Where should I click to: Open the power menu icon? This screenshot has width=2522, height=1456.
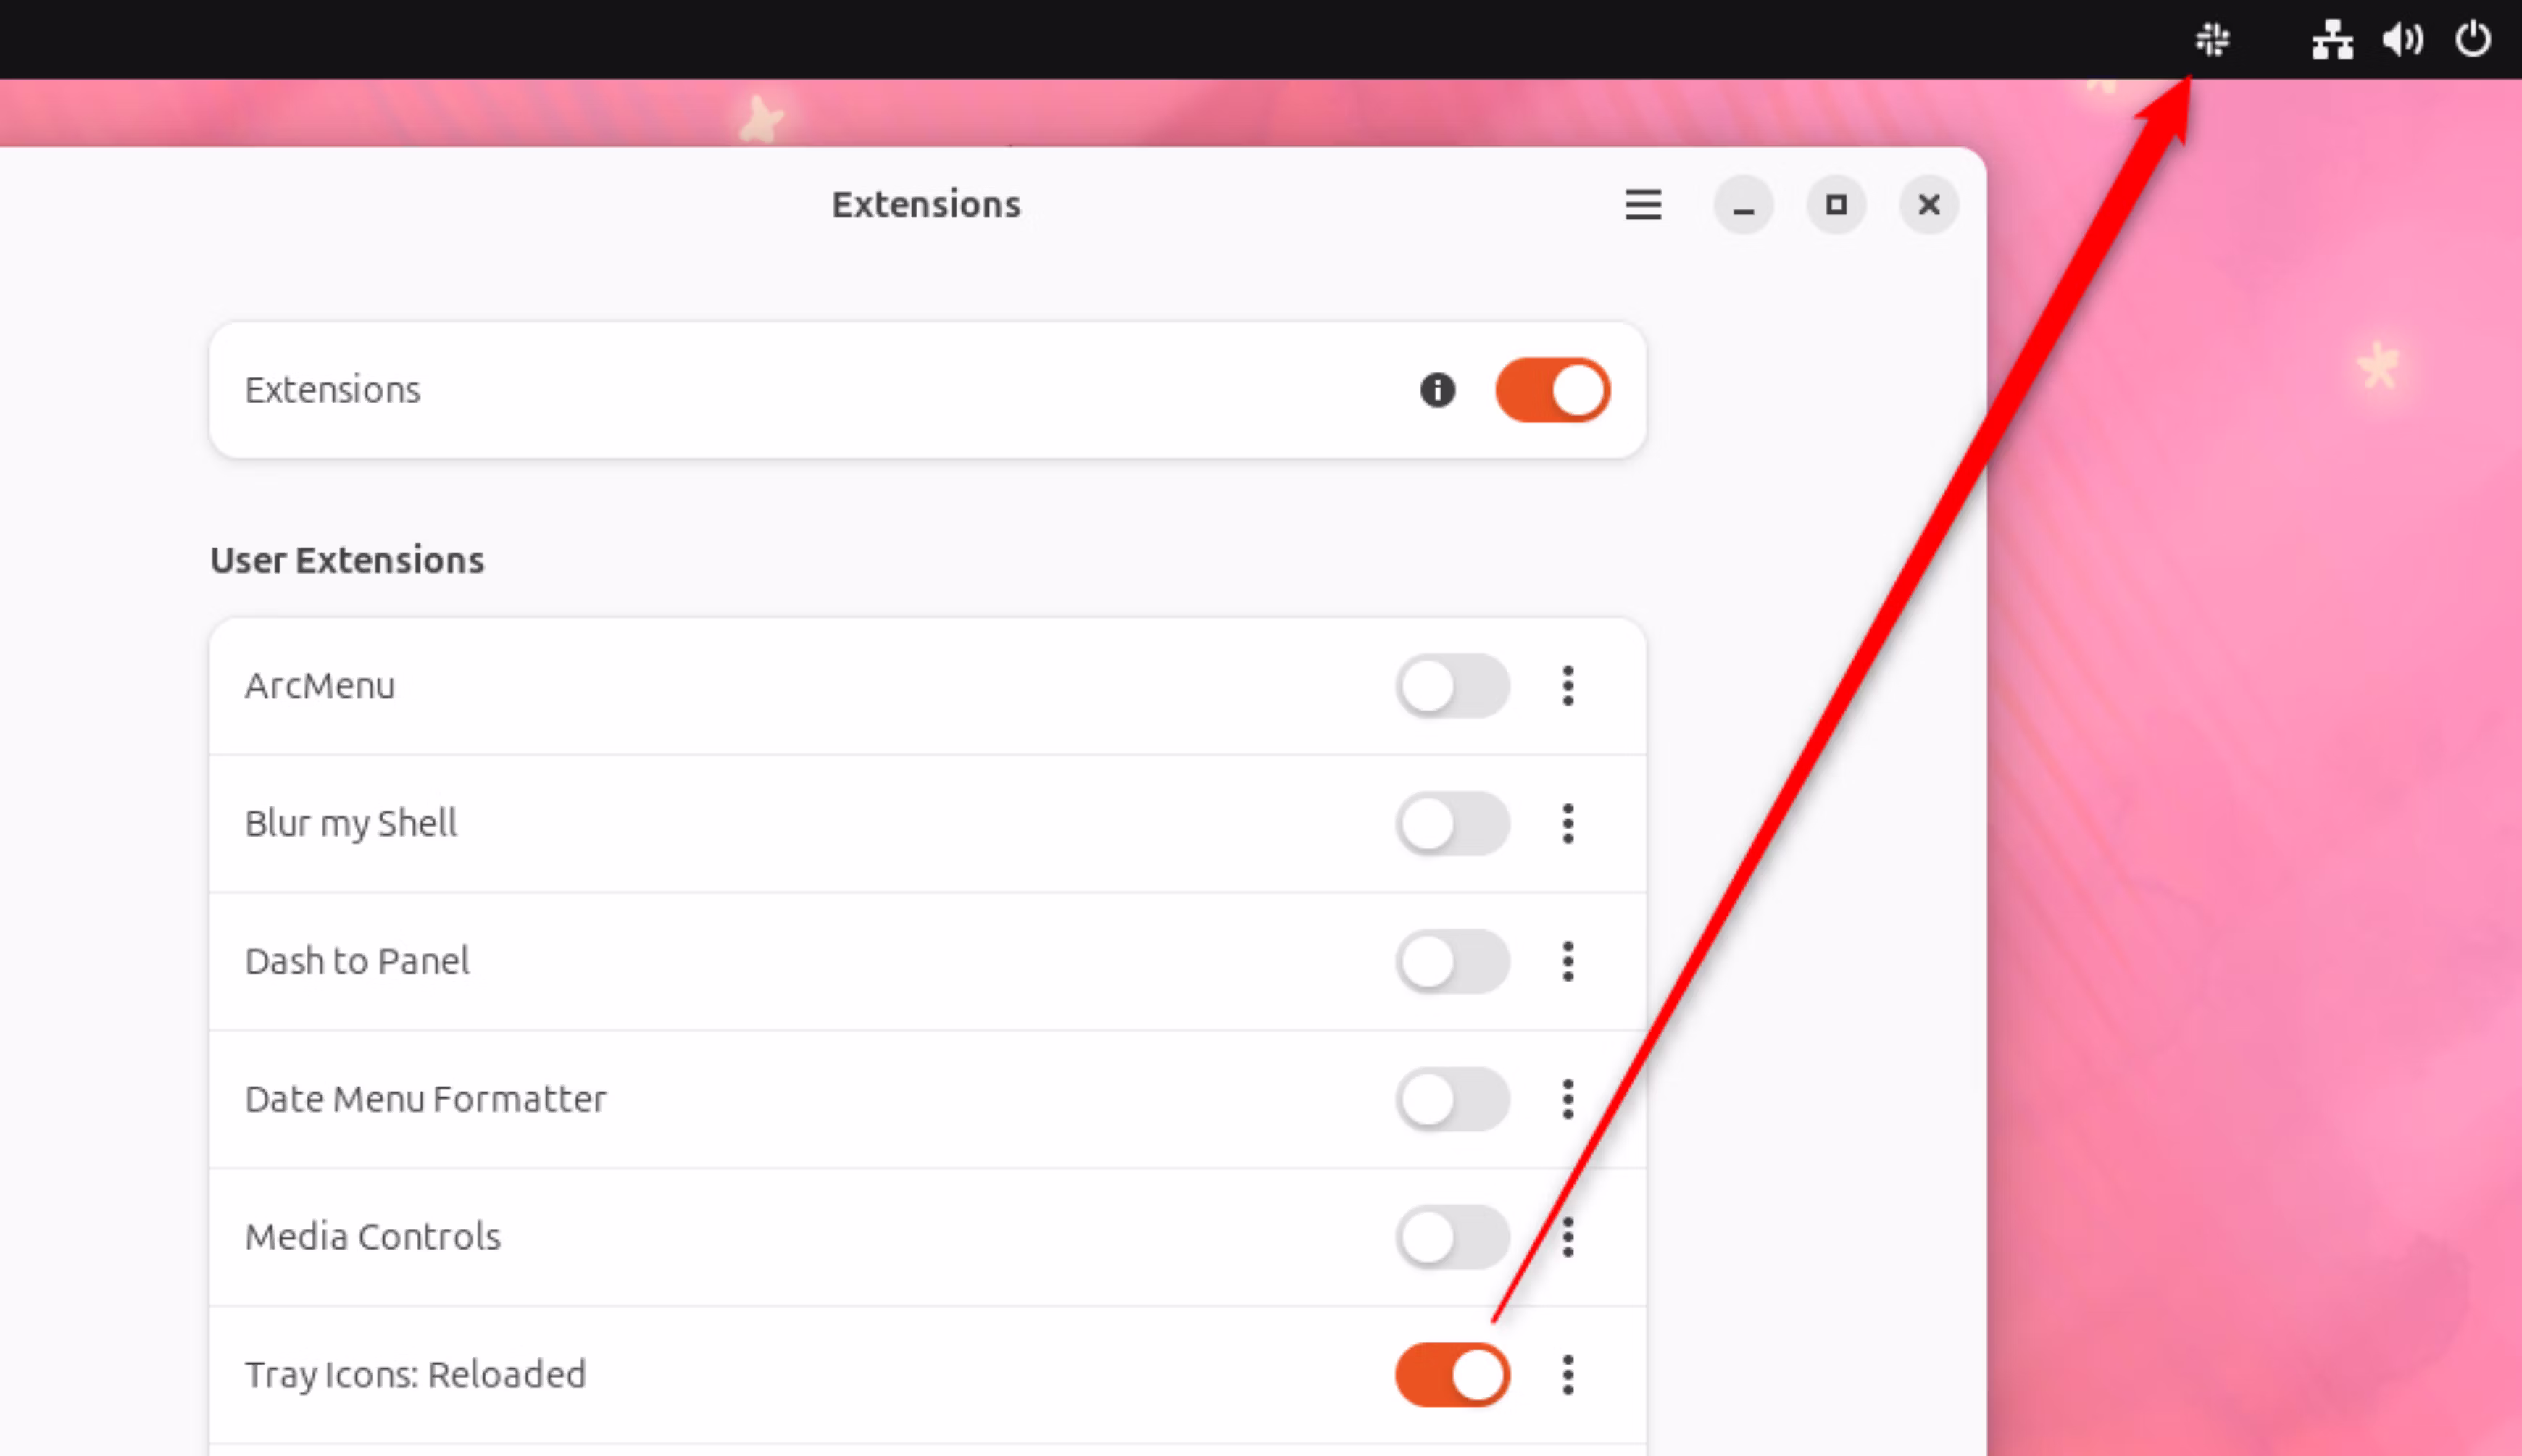(2472, 40)
